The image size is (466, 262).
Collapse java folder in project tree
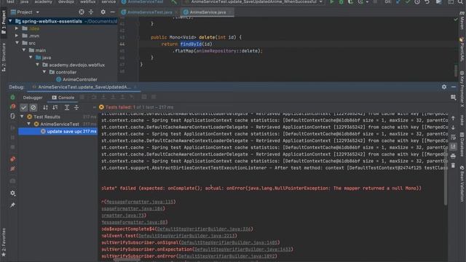(31, 57)
